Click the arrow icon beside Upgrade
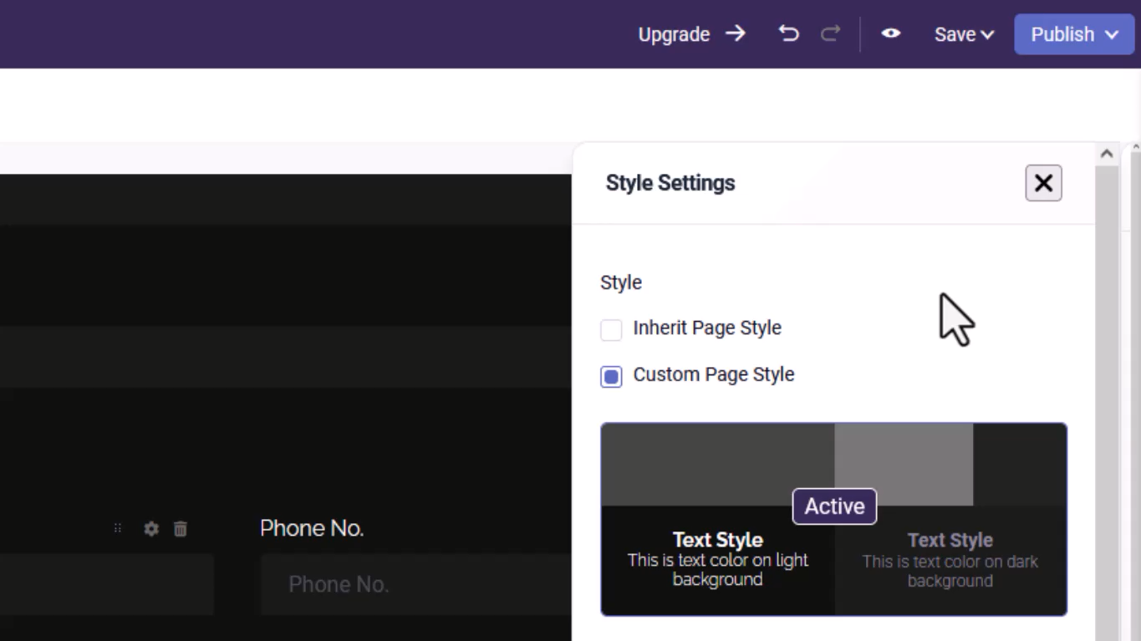This screenshot has width=1141, height=641. 735,33
